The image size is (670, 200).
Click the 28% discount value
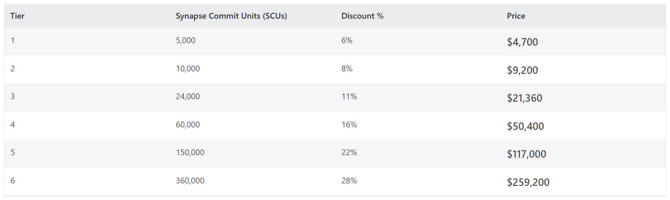tap(349, 180)
